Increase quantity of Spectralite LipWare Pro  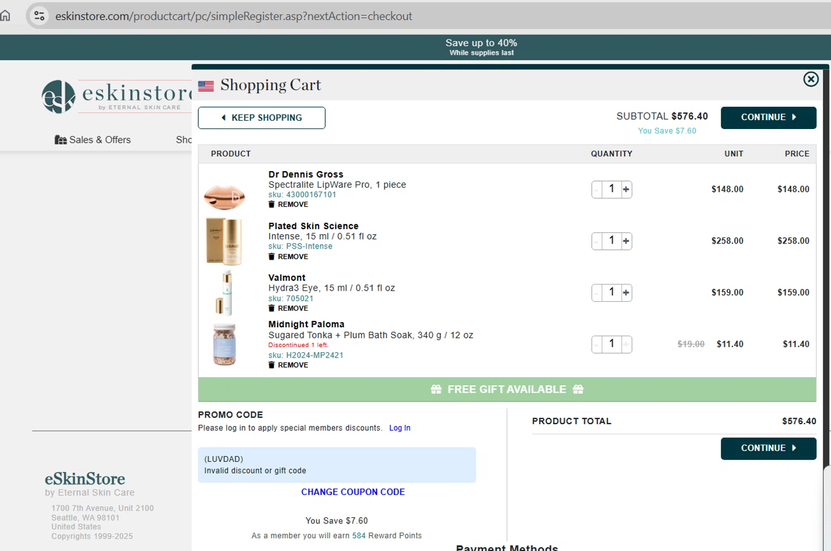[626, 189]
